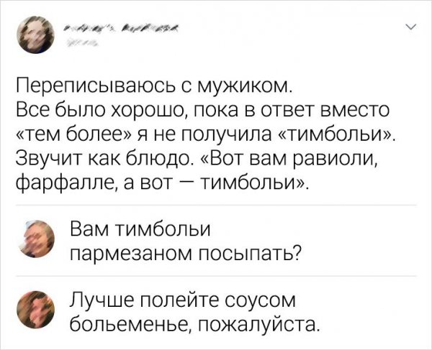
Task: Click the blurred handle below author name
Action: 83,44
